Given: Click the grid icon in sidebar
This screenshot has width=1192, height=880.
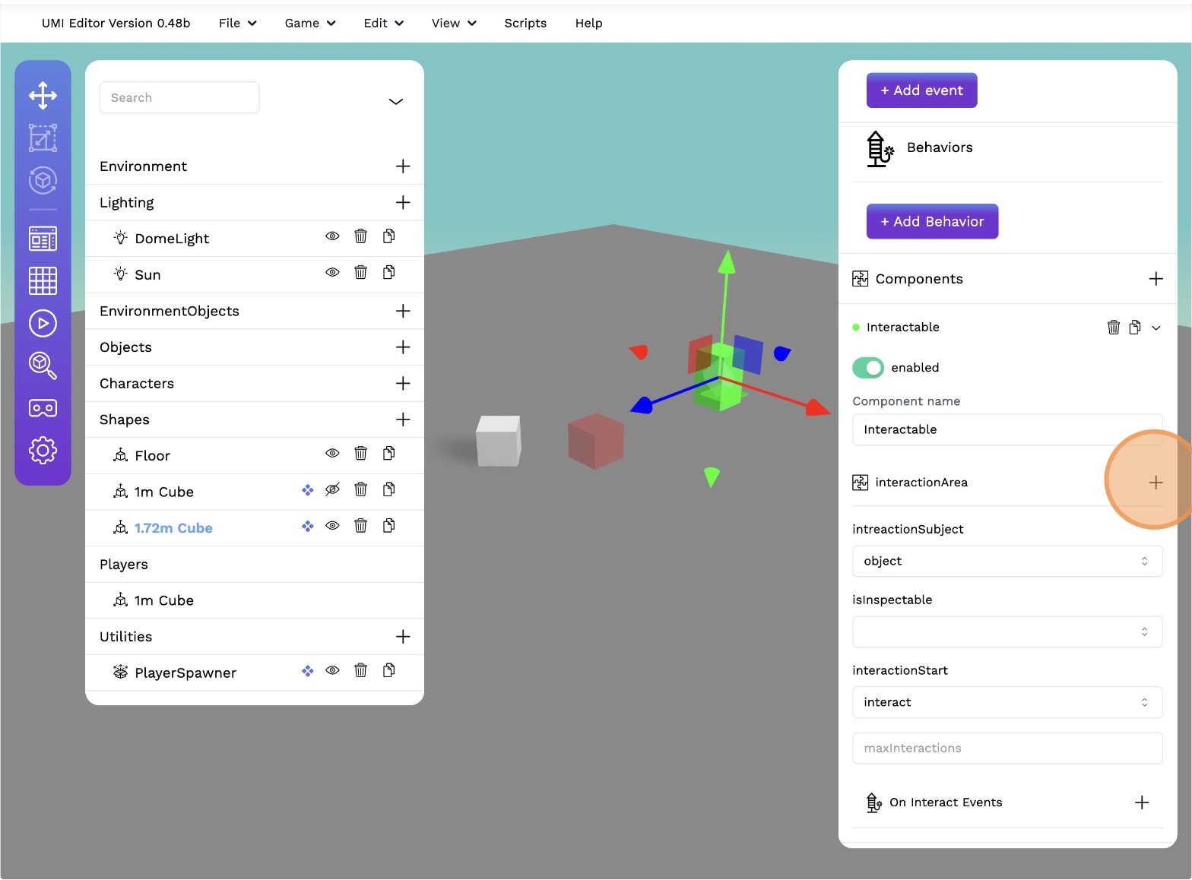Looking at the screenshot, I should point(43,281).
